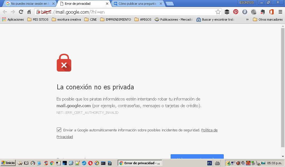The width and height of the screenshot is (285, 167).
Task: Click the back navigation arrow
Action: point(5,12)
